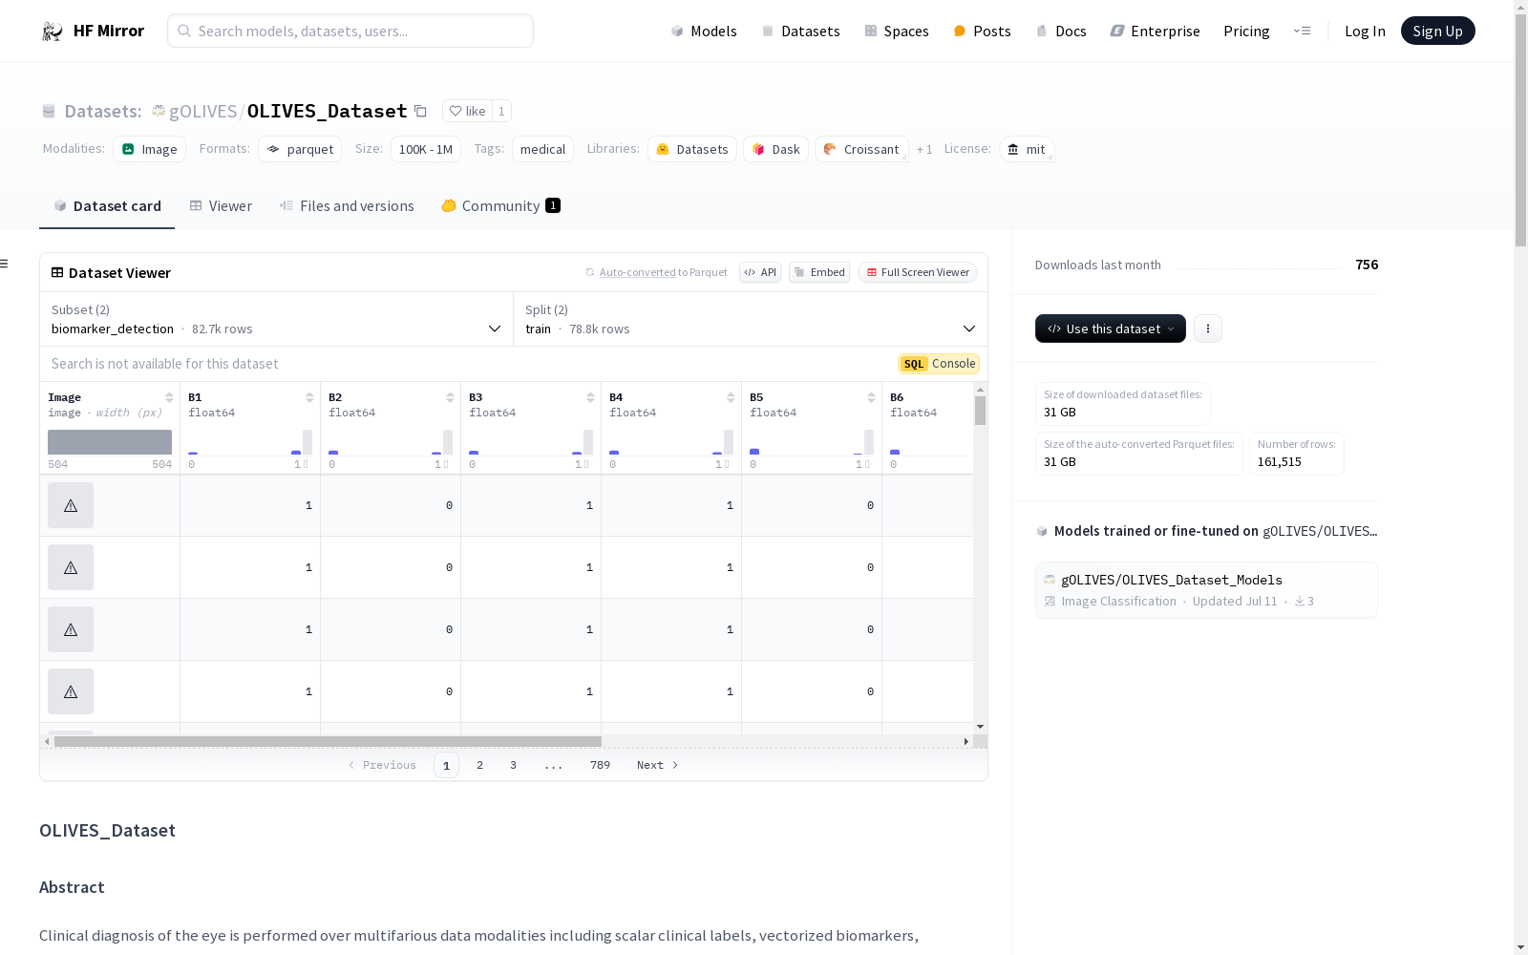Open the first row image warning thumbnail
Screen dimensions: 1528x955
(71, 505)
